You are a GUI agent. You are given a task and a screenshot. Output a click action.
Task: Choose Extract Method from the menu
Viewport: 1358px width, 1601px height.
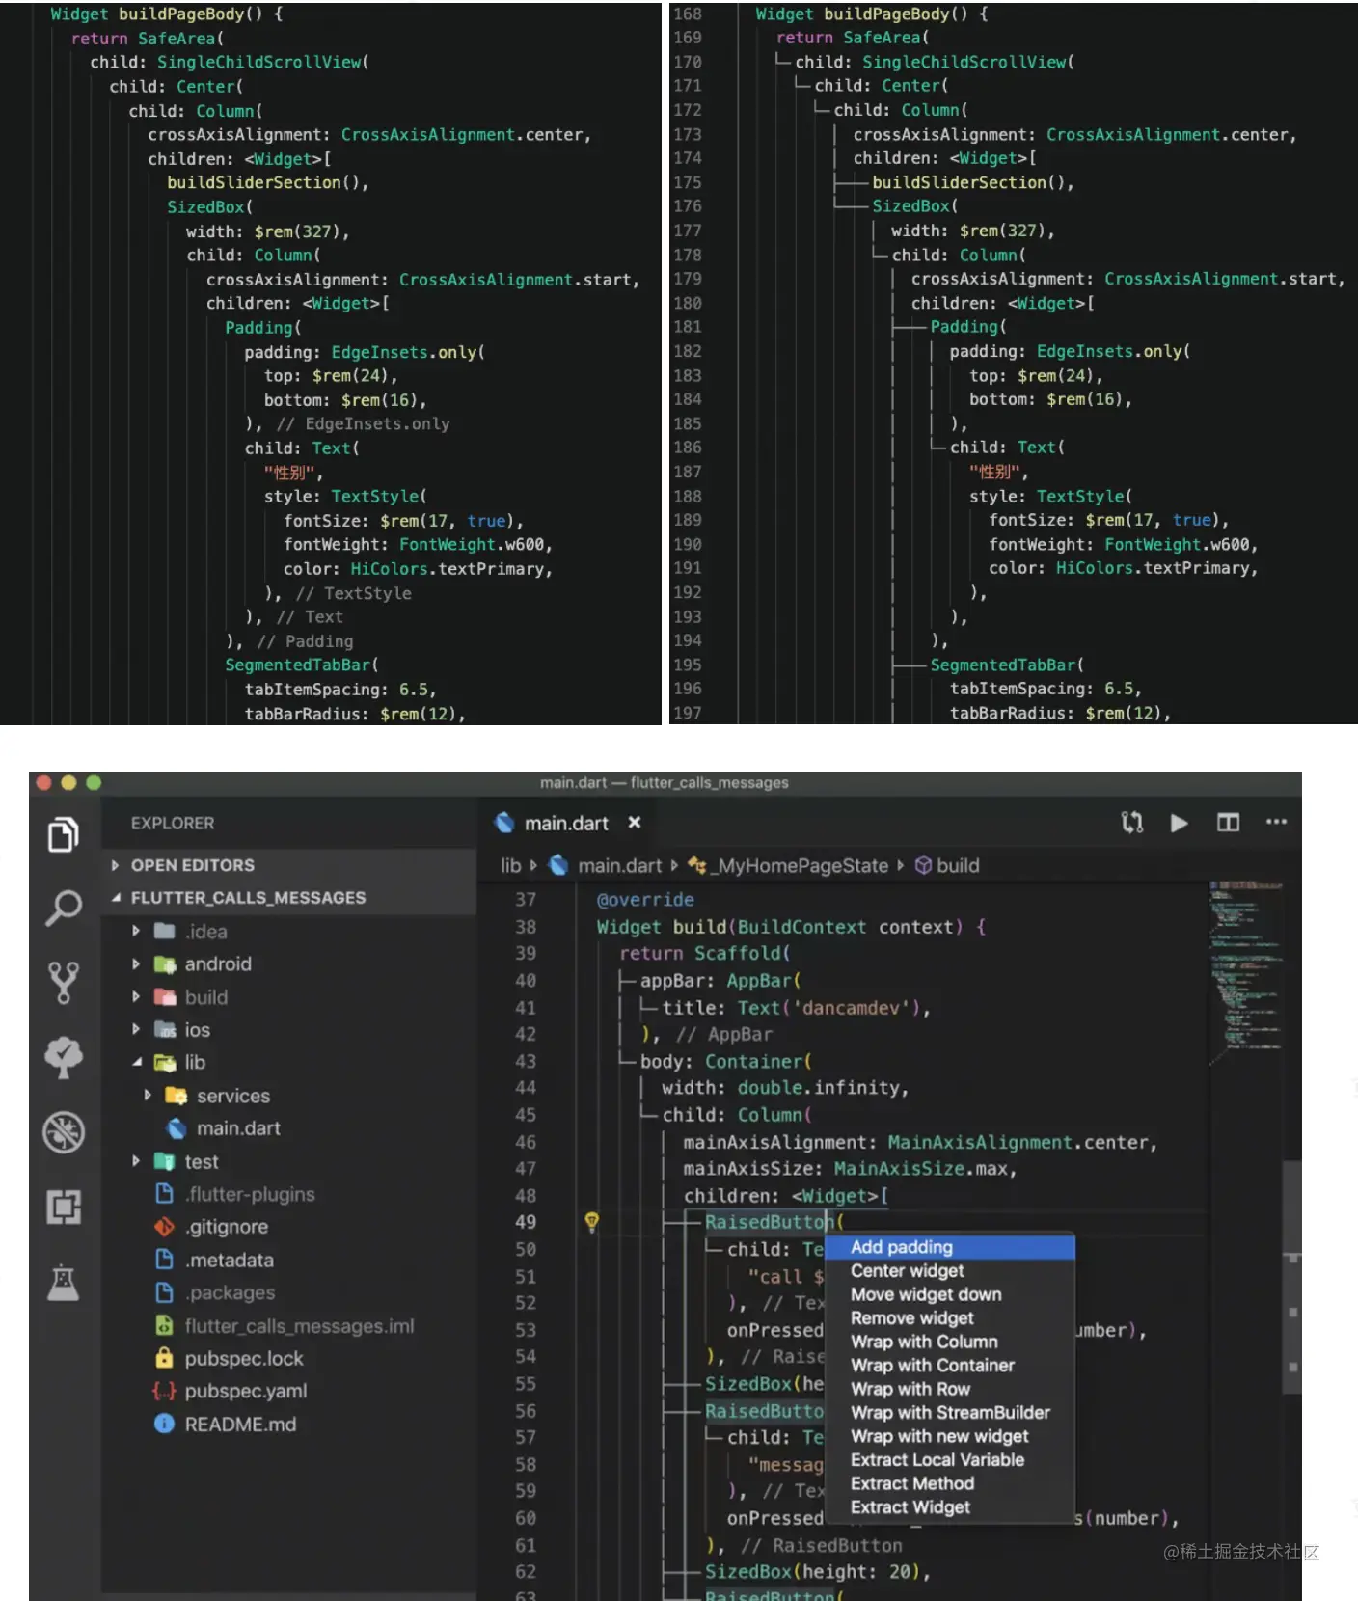[950, 1483]
